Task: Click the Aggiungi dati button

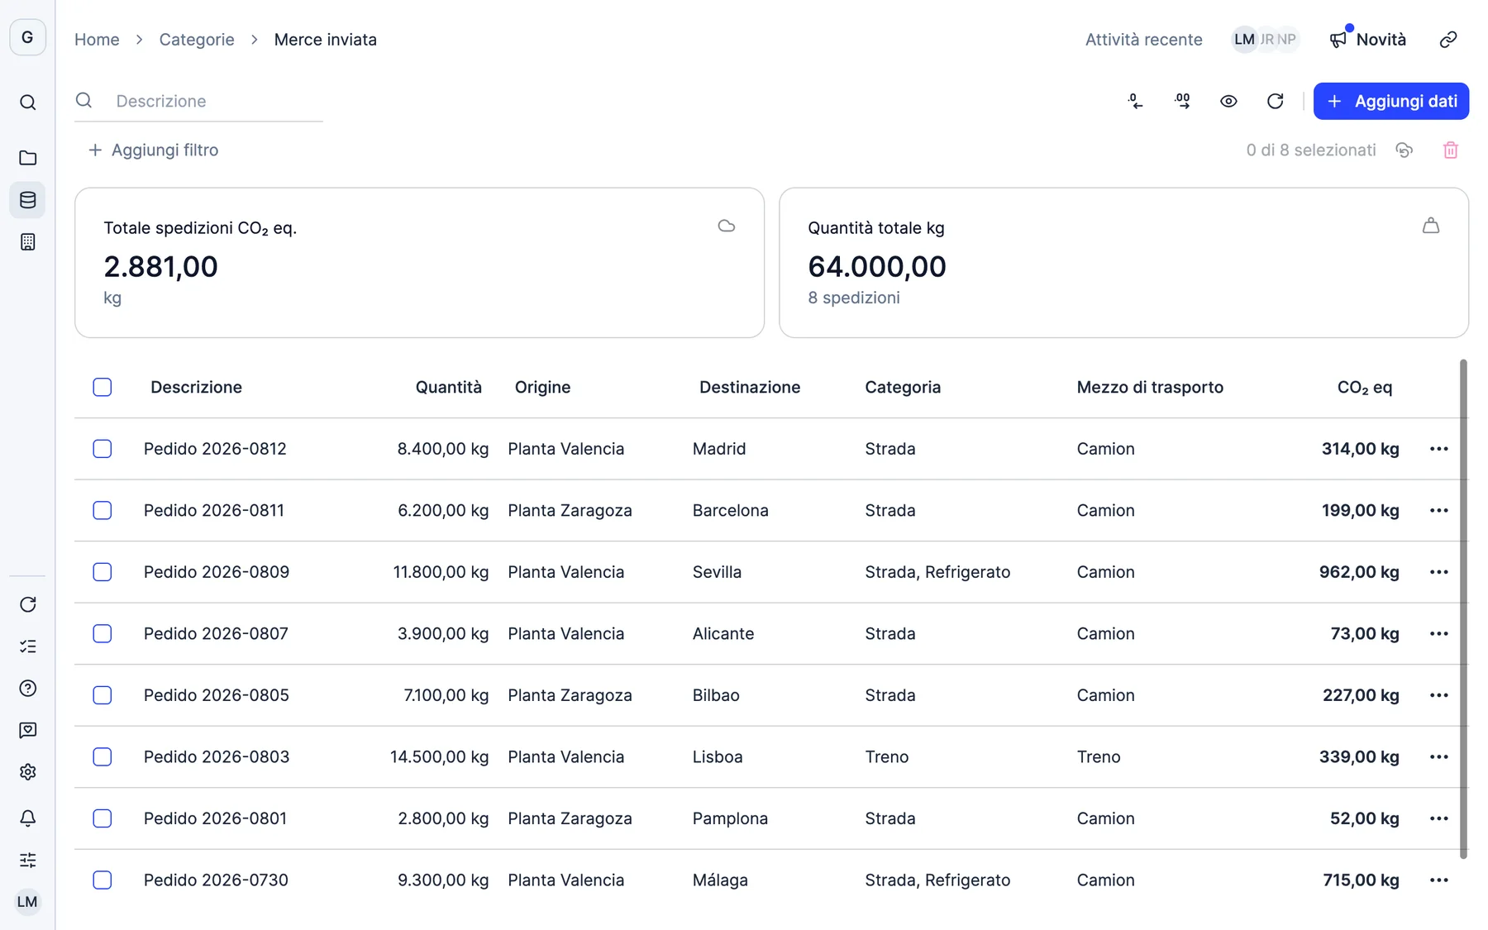Action: (x=1391, y=101)
